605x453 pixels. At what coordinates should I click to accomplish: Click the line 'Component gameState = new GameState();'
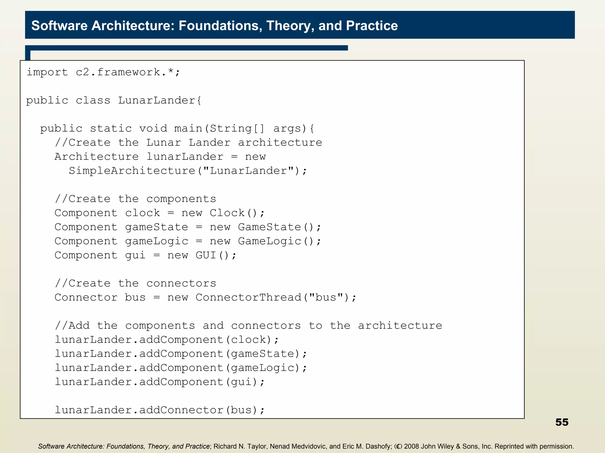click(188, 227)
